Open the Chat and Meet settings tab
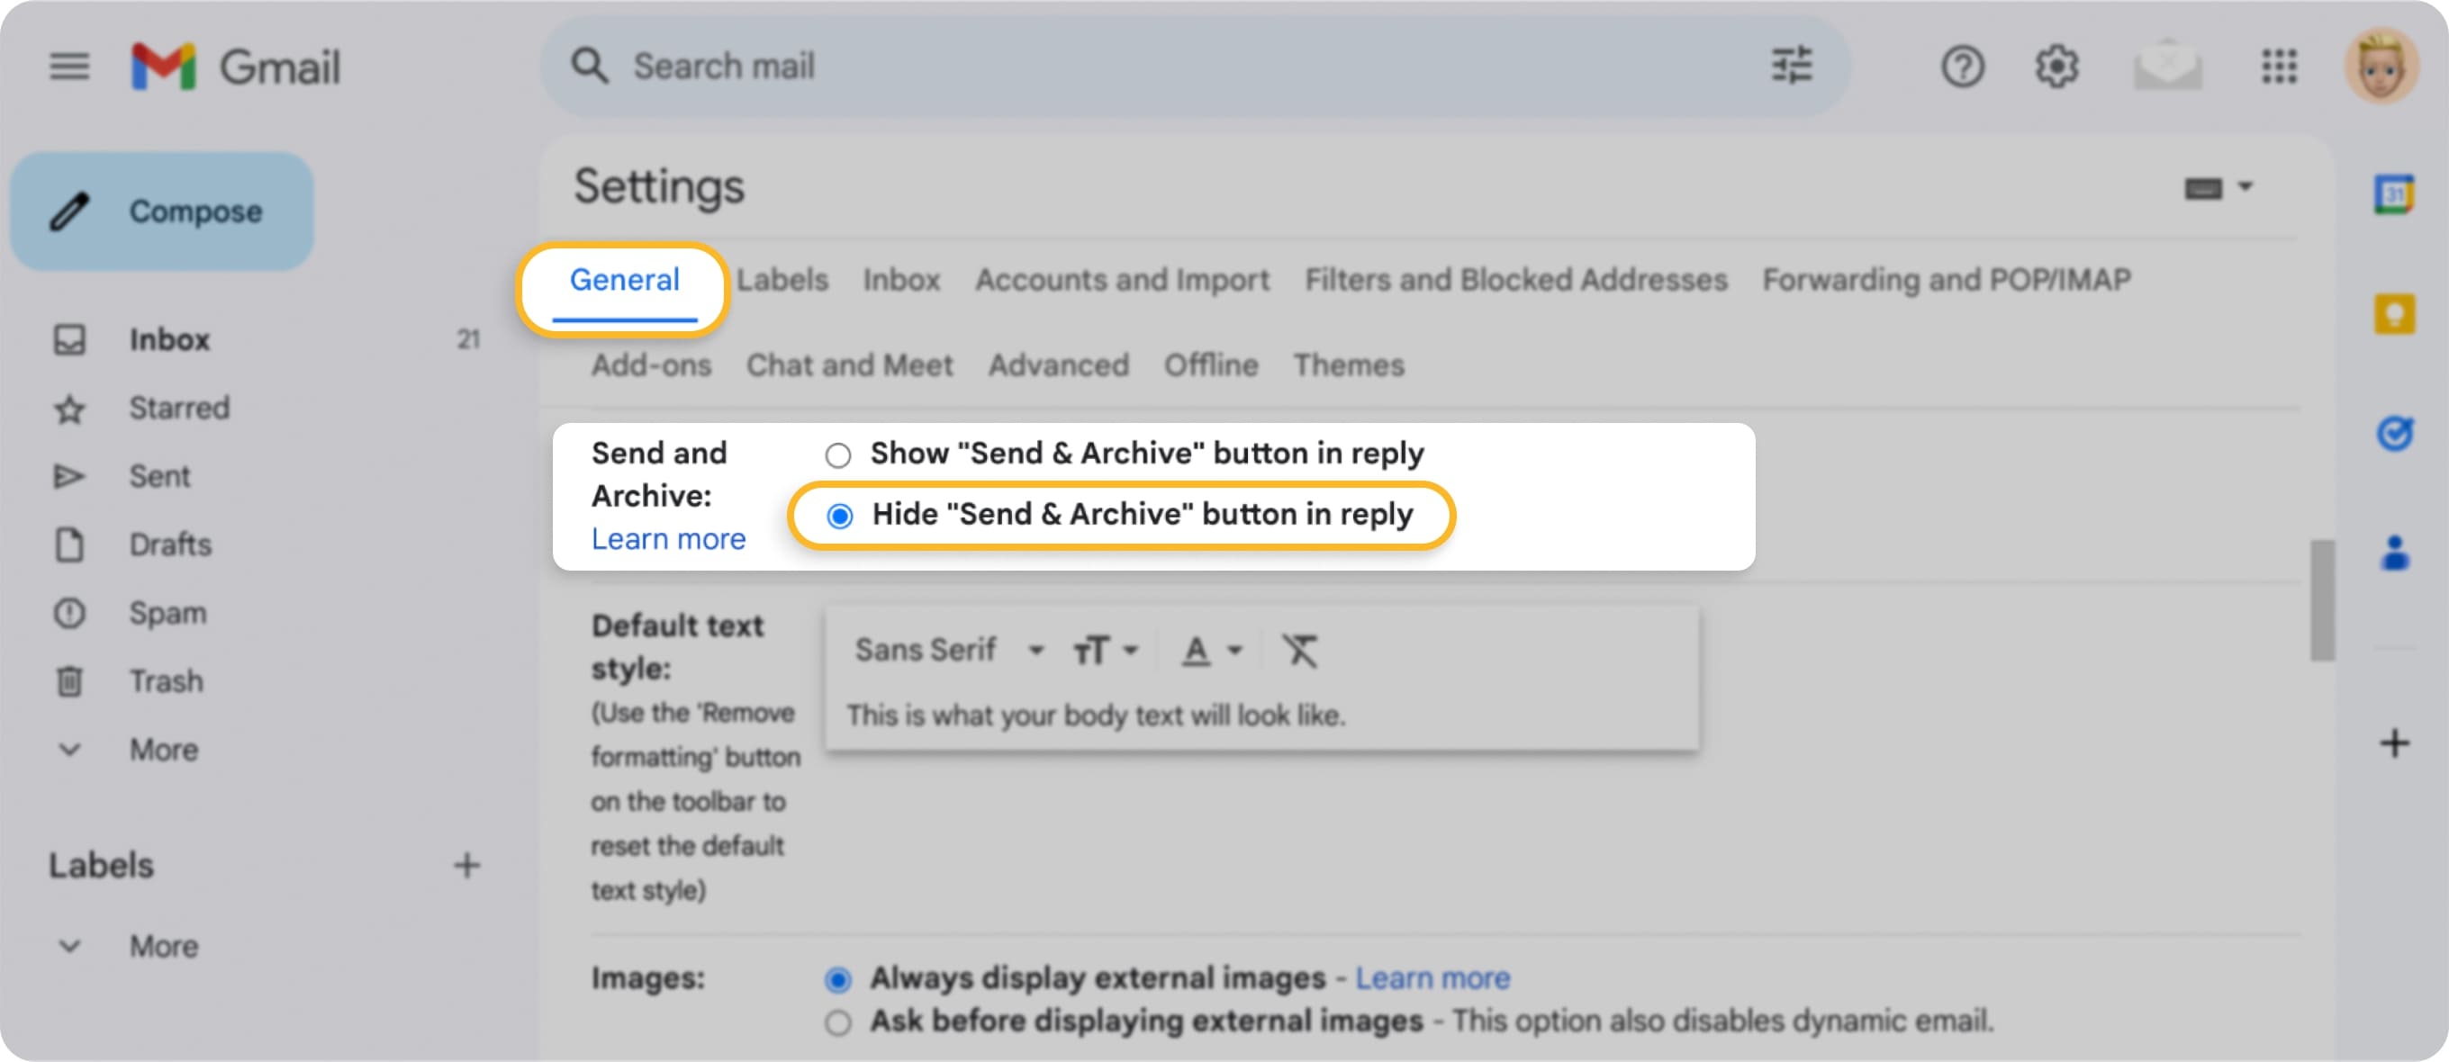This screenshot has height=1062, width=2449. pyautogui.click(x=849, y=364)
